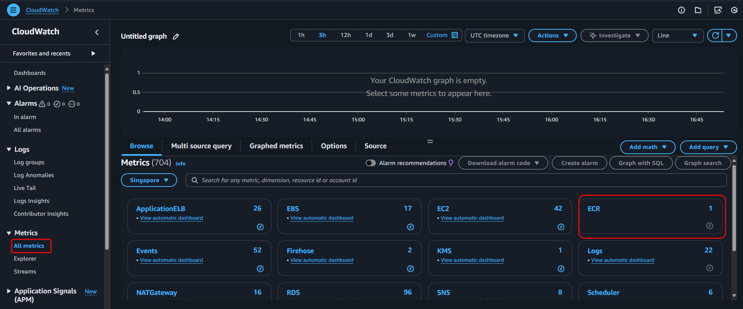The image size is (743, 309).
Task: Open the Investigate dropdown
Action: (614, 36)
